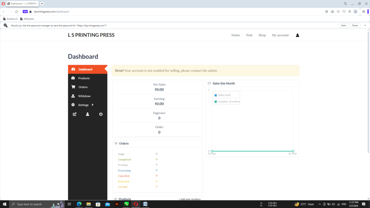Open the On hold orders link
This screenshot has width=370, height=208.
(122, 187)
